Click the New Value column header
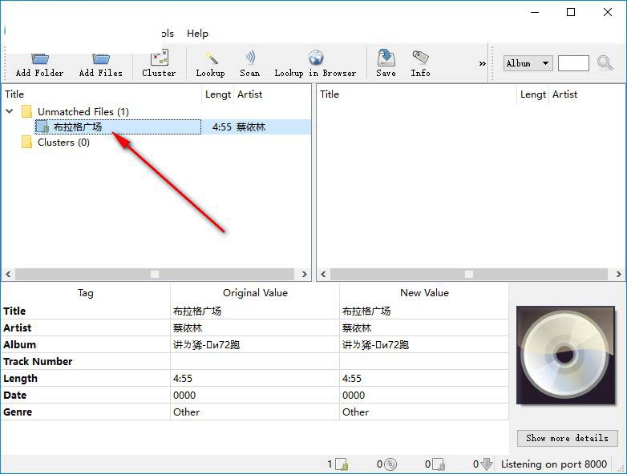 tap(424, 293)
